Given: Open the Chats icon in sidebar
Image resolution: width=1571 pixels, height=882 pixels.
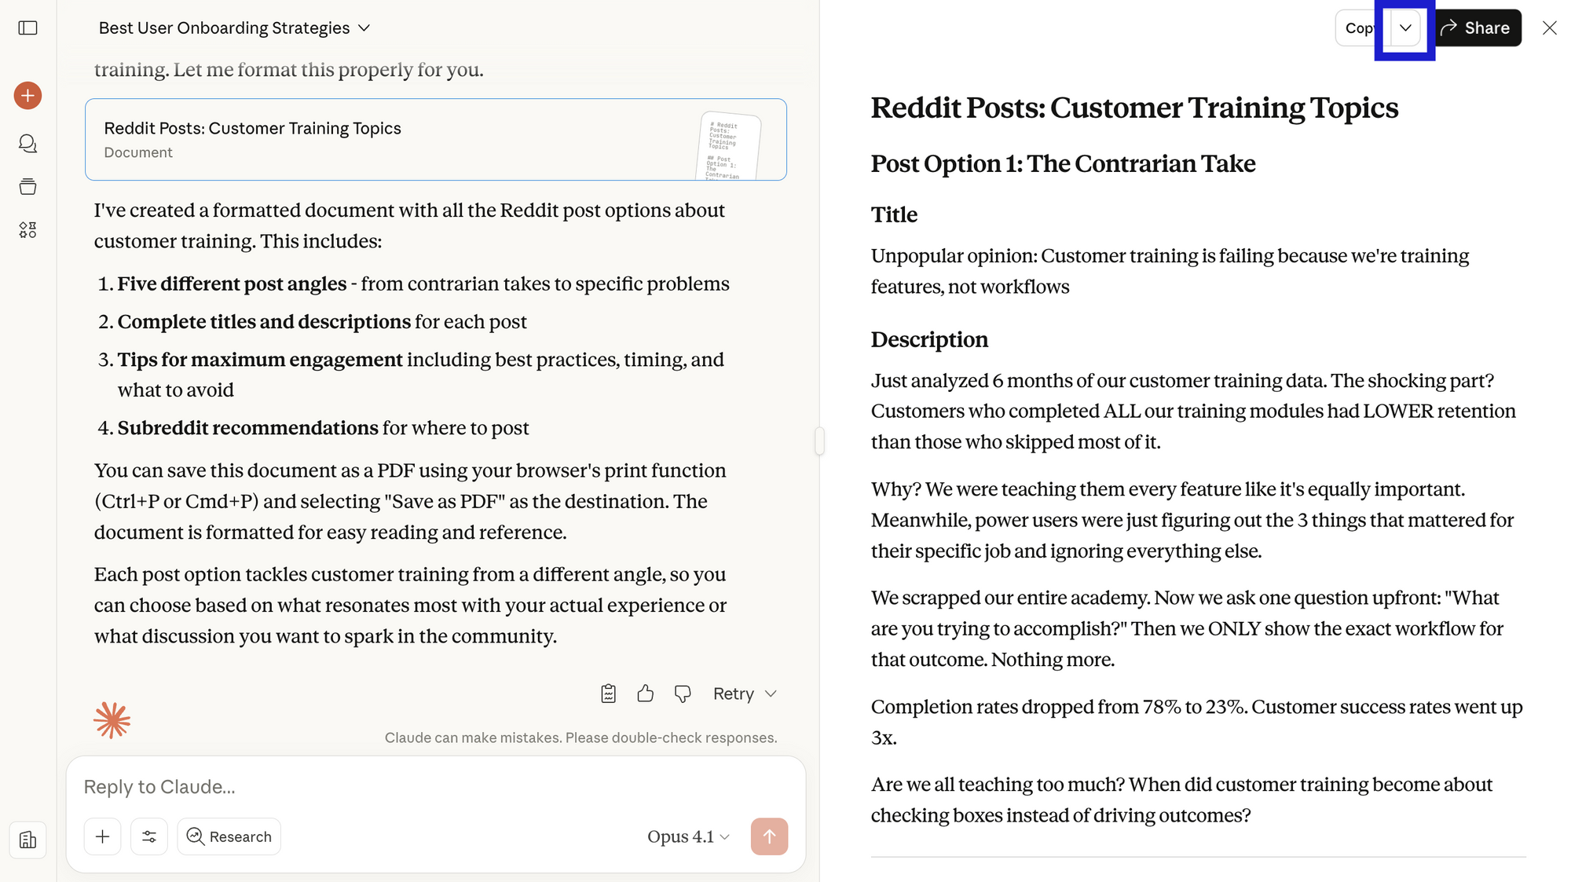Looking at the screenshot, I should [28, 143].
